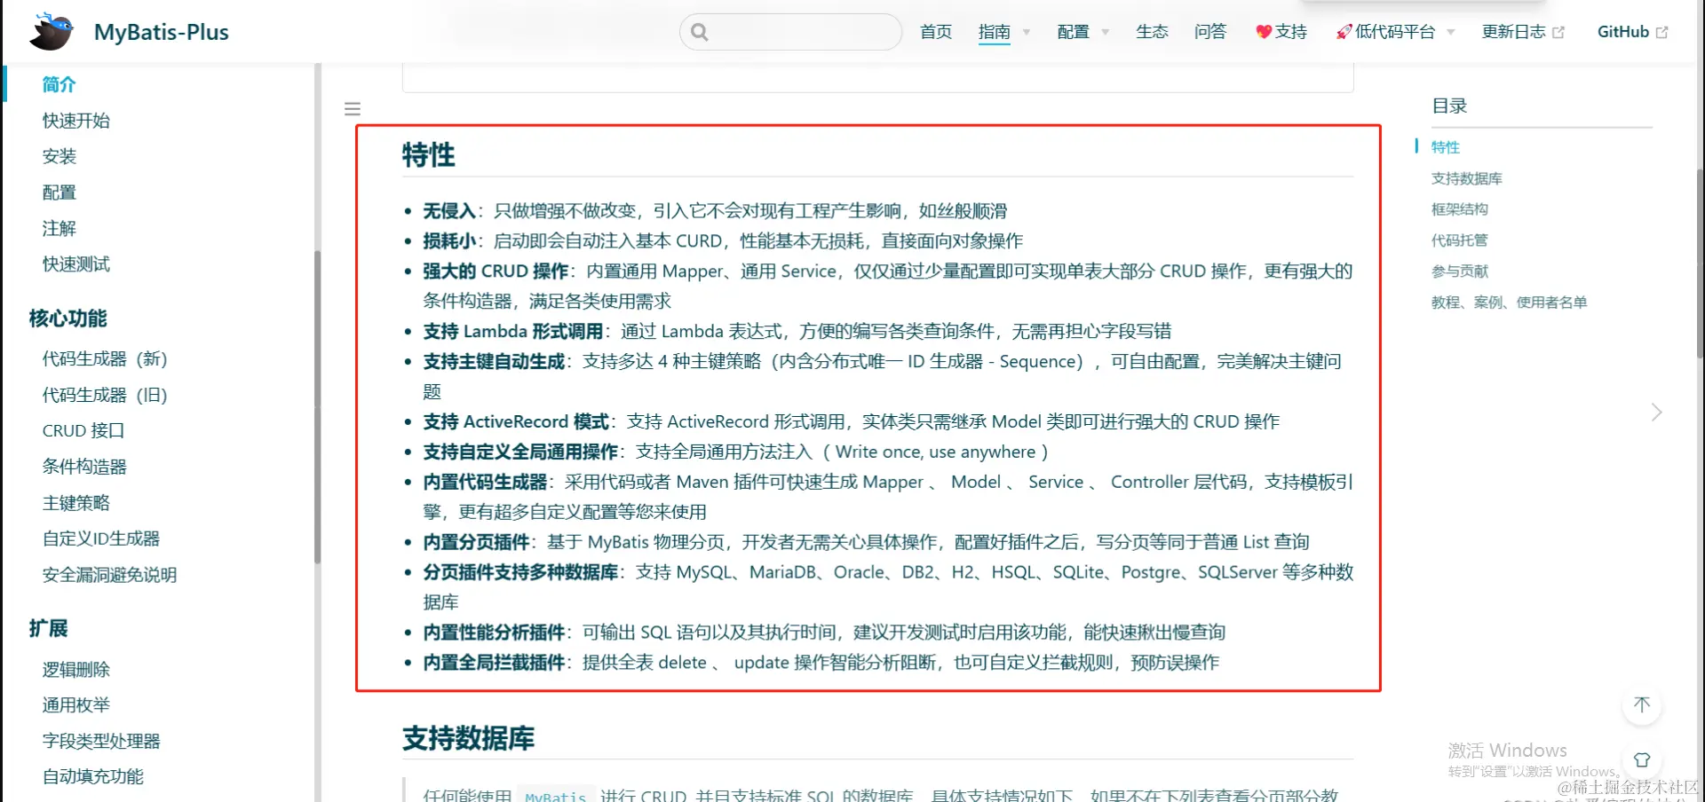This screenshot has width=1705, height=802.
Task: Jump to 参与贡献 in the table of contents
Action: (1460, 271)
